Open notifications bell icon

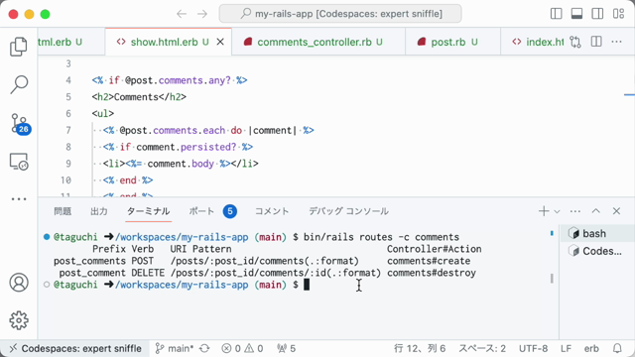(617, 348)
